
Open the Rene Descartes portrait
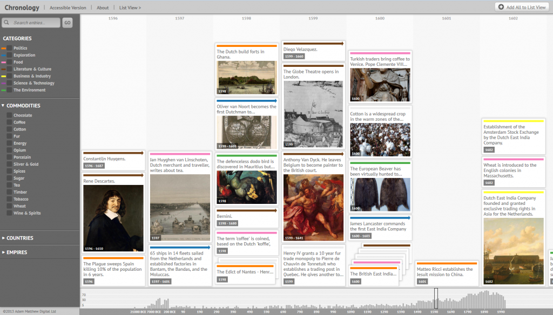[113, 218]
